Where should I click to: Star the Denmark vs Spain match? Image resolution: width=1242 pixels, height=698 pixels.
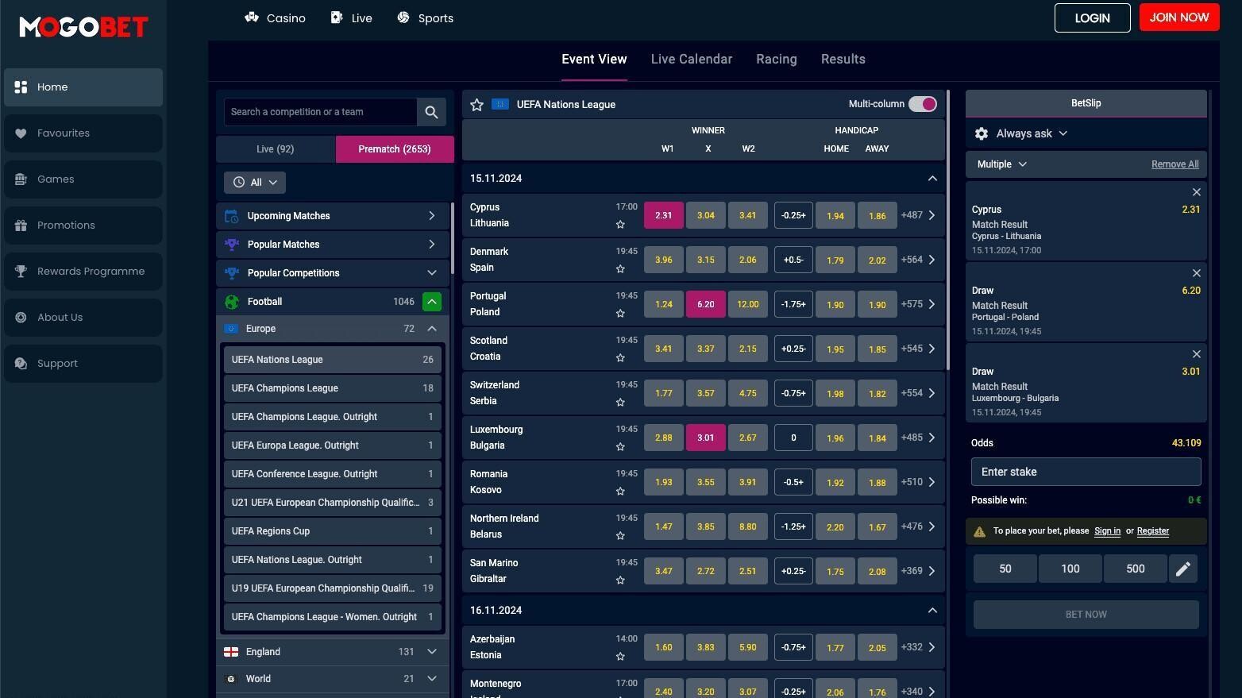620,269
